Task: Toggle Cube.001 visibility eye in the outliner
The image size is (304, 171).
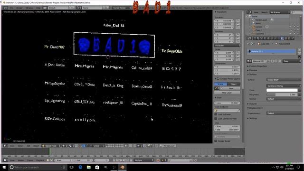Action: click(x=291, y=34)
